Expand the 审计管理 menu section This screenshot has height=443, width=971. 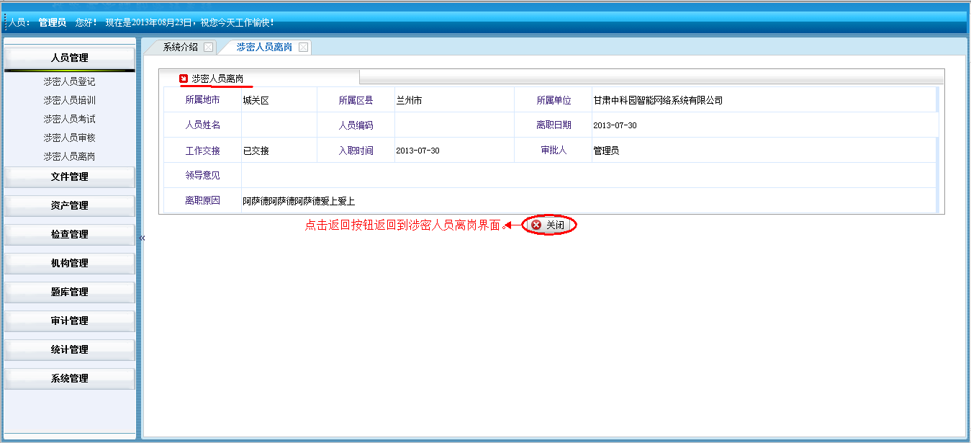click(70, 321)
